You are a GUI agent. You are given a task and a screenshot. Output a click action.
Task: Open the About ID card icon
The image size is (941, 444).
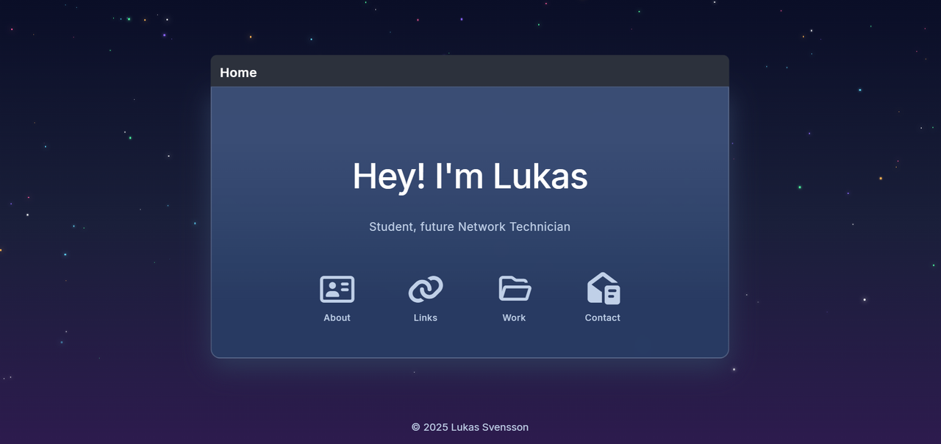click(x=337, y=289)
